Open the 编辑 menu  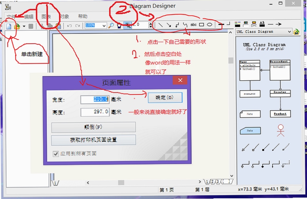[x=29, y=16]
